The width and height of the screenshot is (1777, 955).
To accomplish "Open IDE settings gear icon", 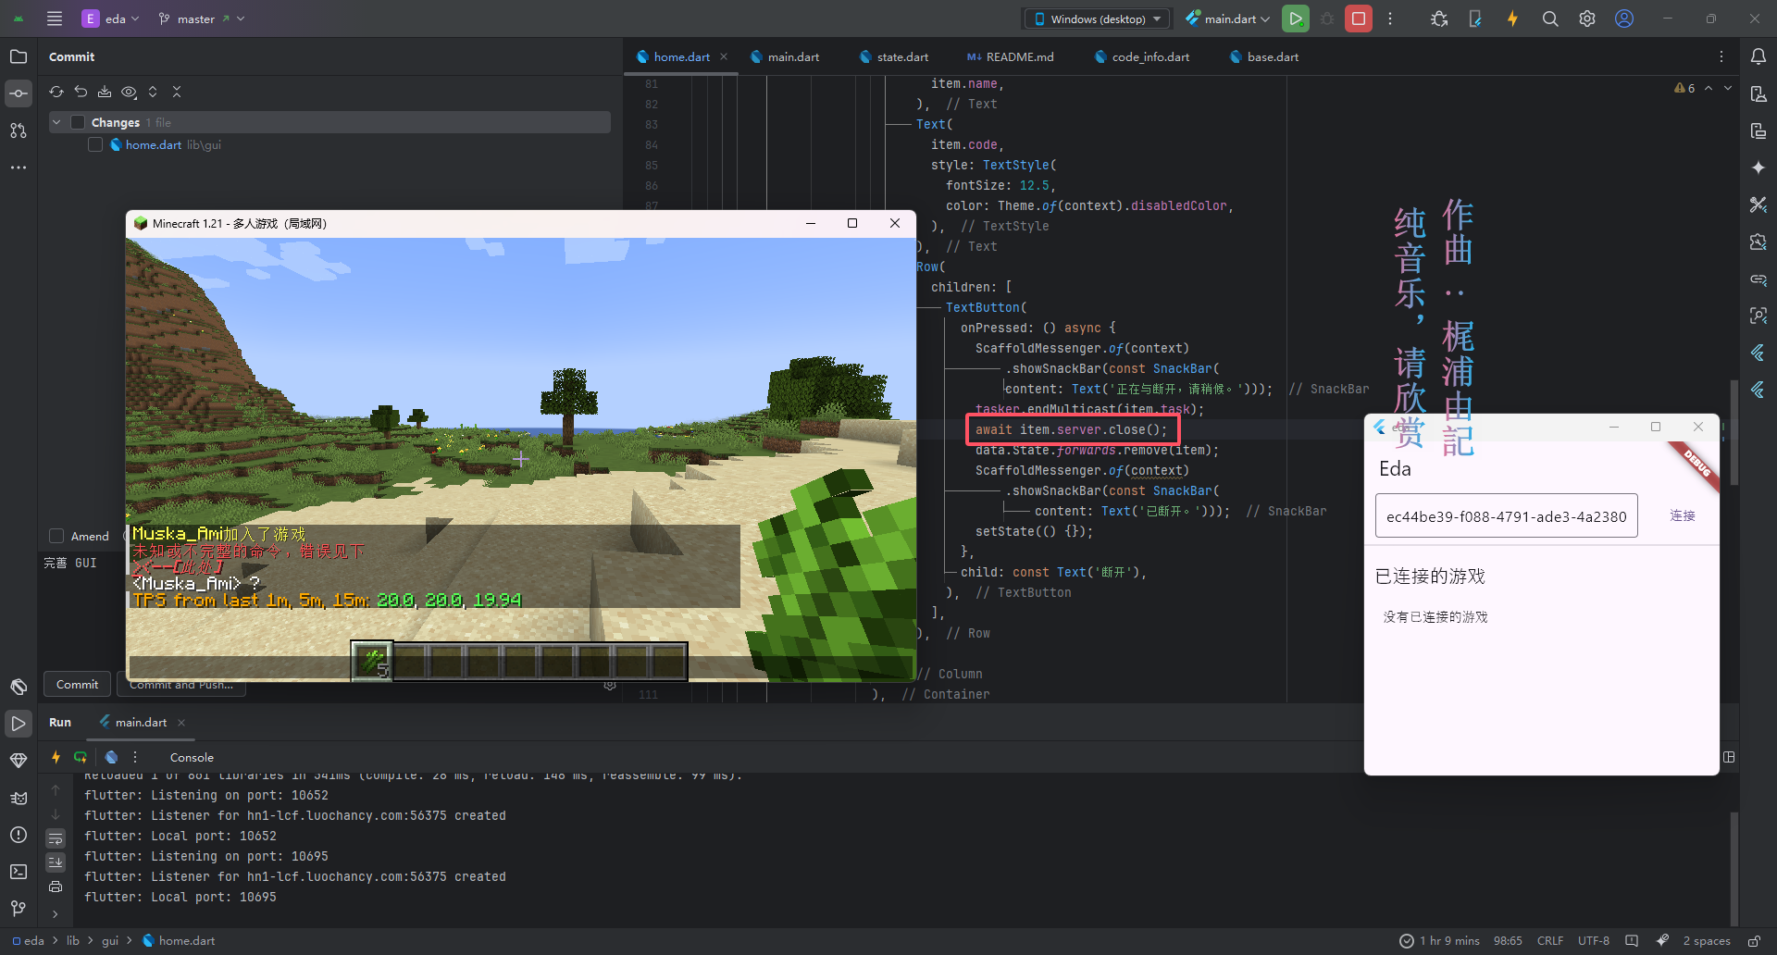I will tap(1587, 19).
